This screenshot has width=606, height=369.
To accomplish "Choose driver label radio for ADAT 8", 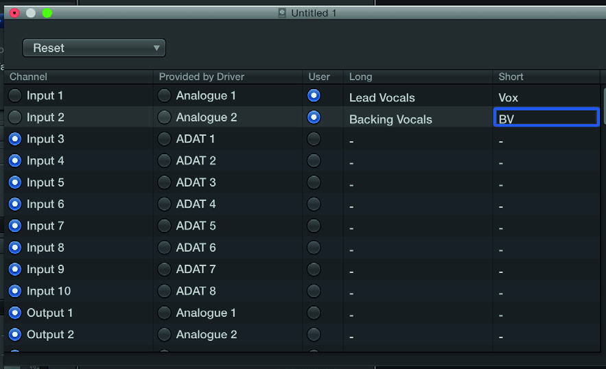I will point(164,291).
